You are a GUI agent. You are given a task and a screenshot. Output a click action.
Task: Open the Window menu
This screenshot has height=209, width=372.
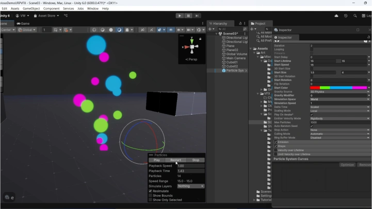click(92, 9)
